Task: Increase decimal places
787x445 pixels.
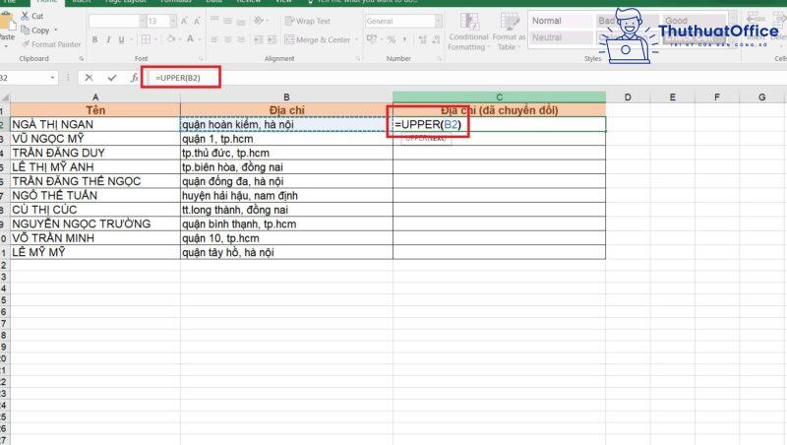Action: (x=422, y=39)
